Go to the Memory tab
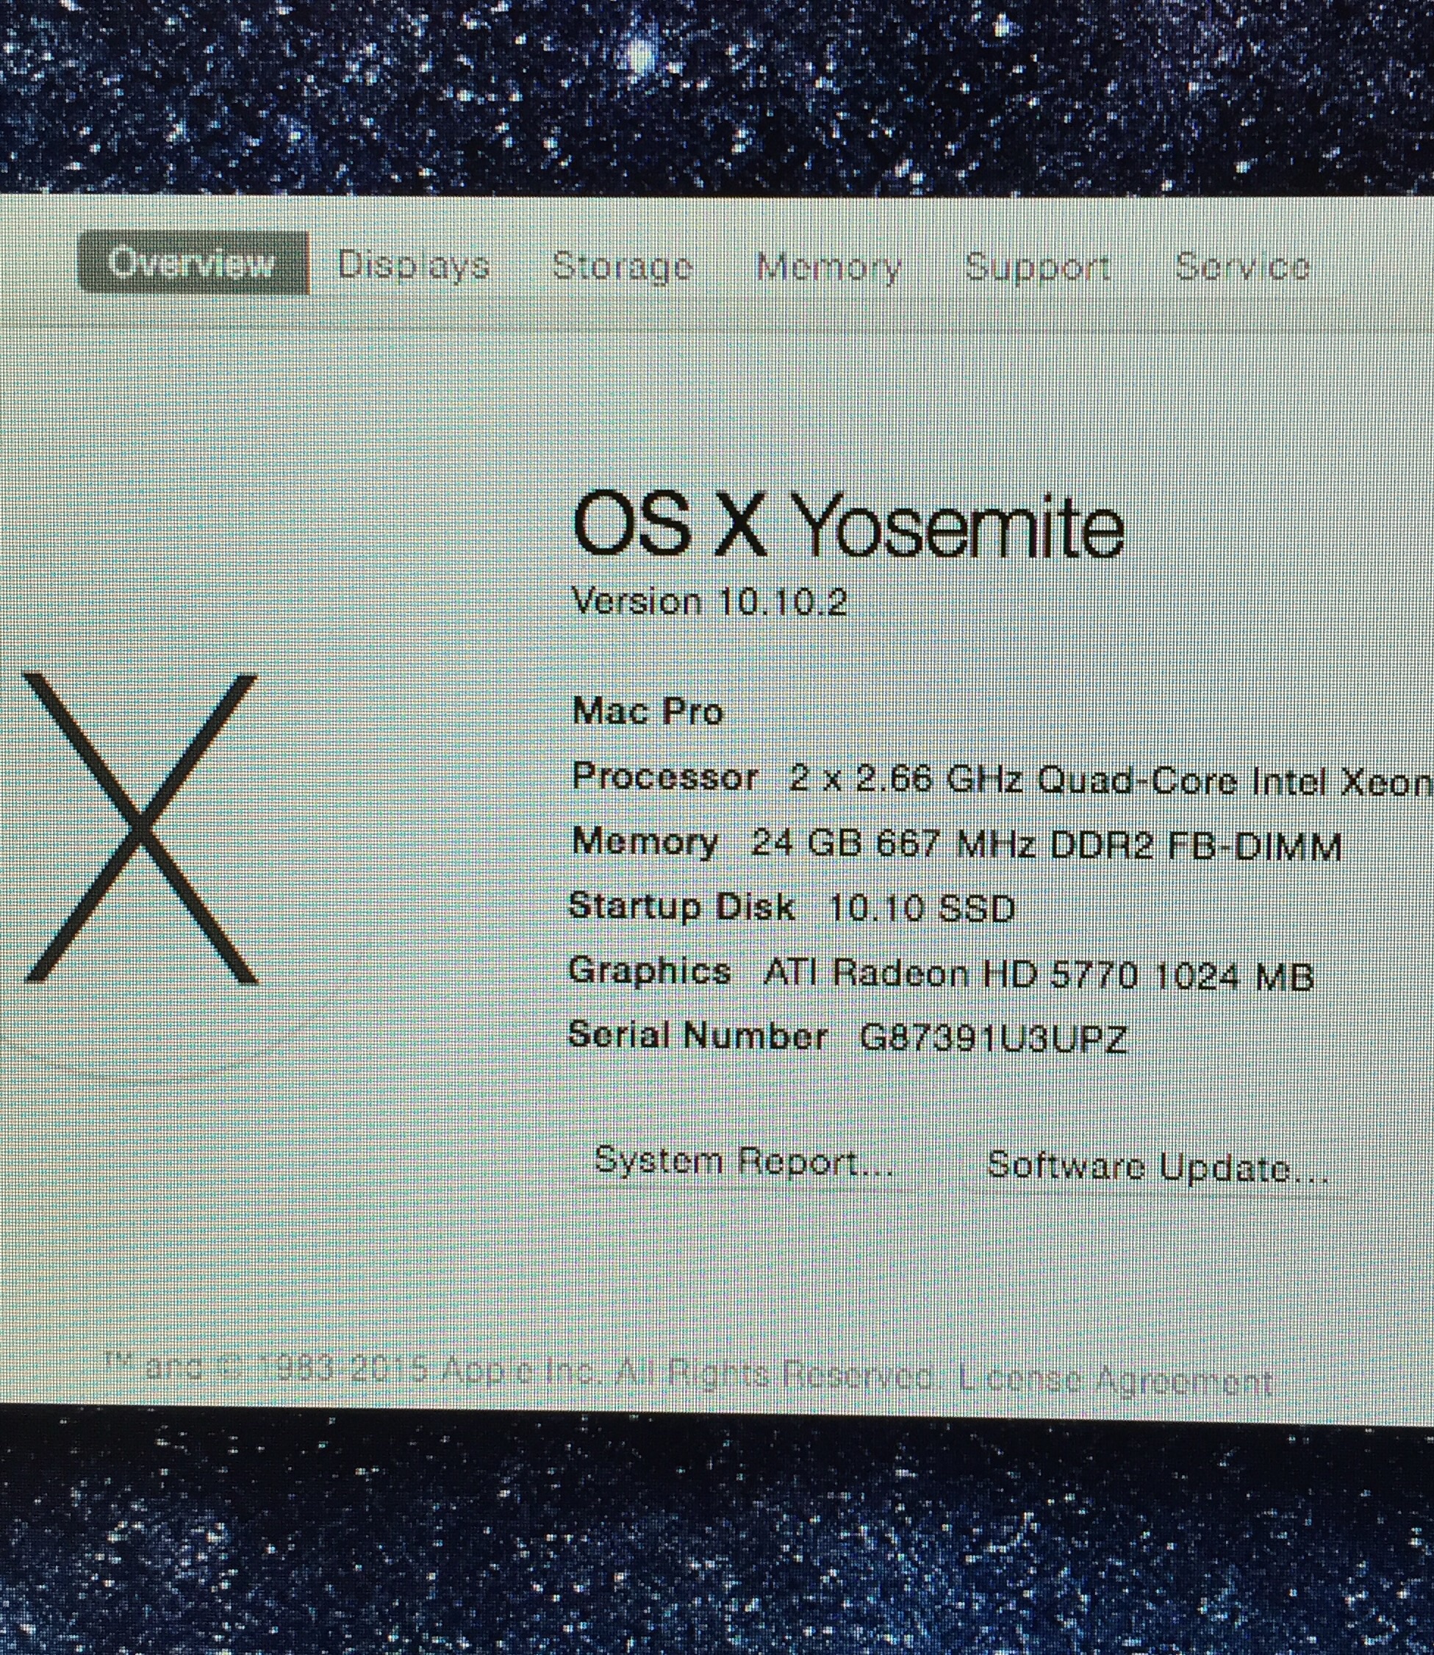 (829, 266)
